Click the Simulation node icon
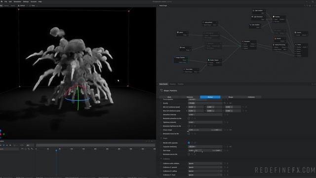This screenshot has height=178, width=316. [243, 42]
